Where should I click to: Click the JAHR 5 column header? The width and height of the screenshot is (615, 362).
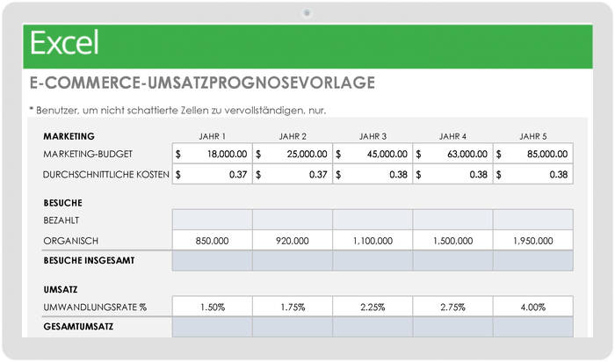533,136
